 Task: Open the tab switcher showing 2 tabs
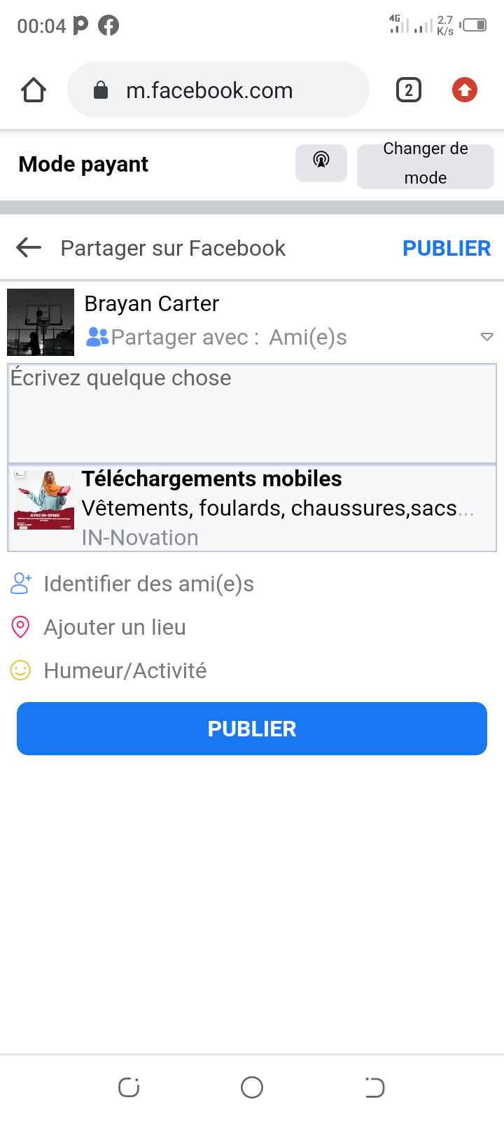click(409, 90)
